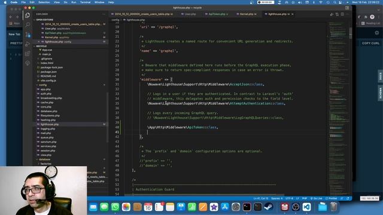Click the run file icon in editor toolbar
This screenshot has width=383, height=215.
coord(332,14)
